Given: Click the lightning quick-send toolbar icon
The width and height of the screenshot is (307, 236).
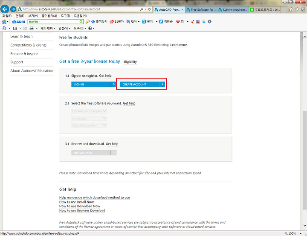Looking at the screenshot, I should (x=161, y=22).
